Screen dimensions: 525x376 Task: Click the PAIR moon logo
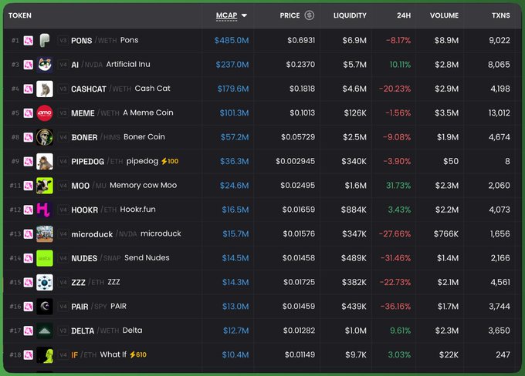[x=45, y=307]
